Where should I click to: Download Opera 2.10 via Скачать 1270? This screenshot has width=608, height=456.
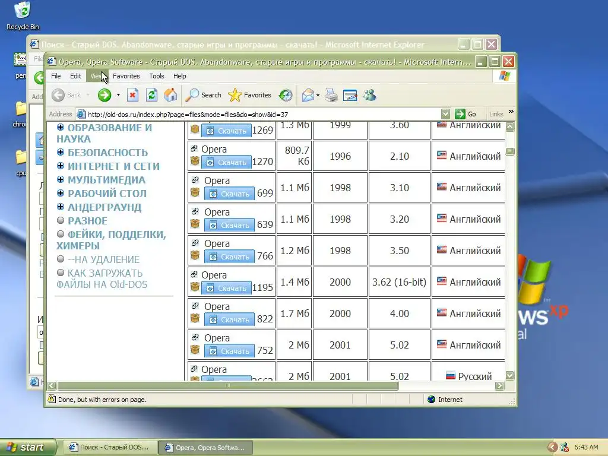click(x=226, y=162)
